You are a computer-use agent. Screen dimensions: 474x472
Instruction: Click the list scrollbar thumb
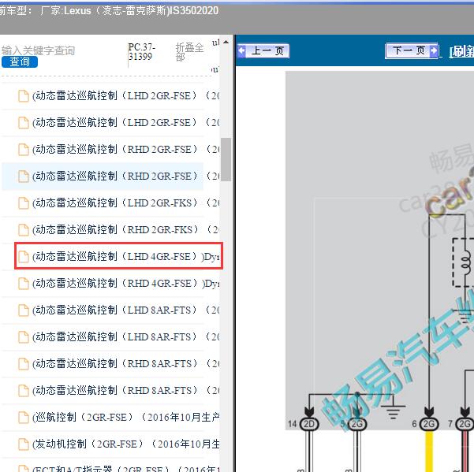tap(226, 159)
